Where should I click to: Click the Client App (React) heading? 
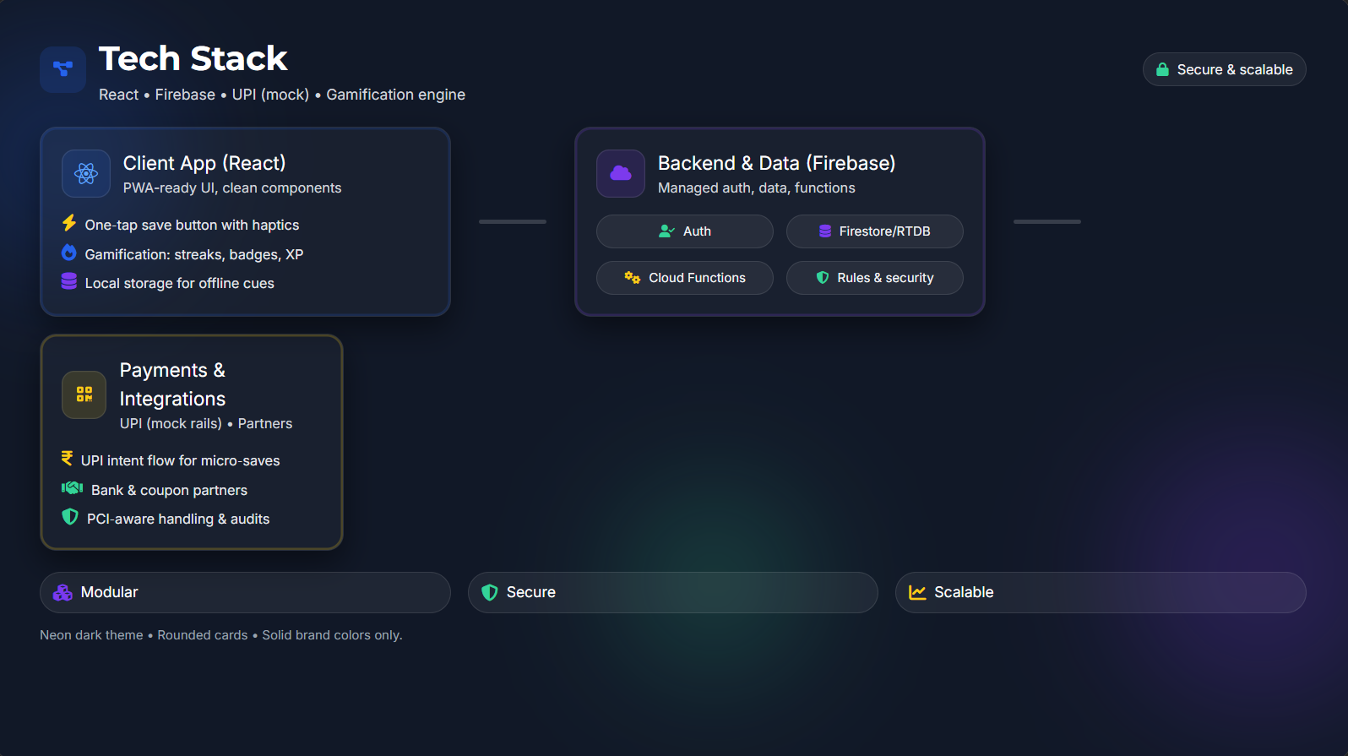[x=204, y=163]
